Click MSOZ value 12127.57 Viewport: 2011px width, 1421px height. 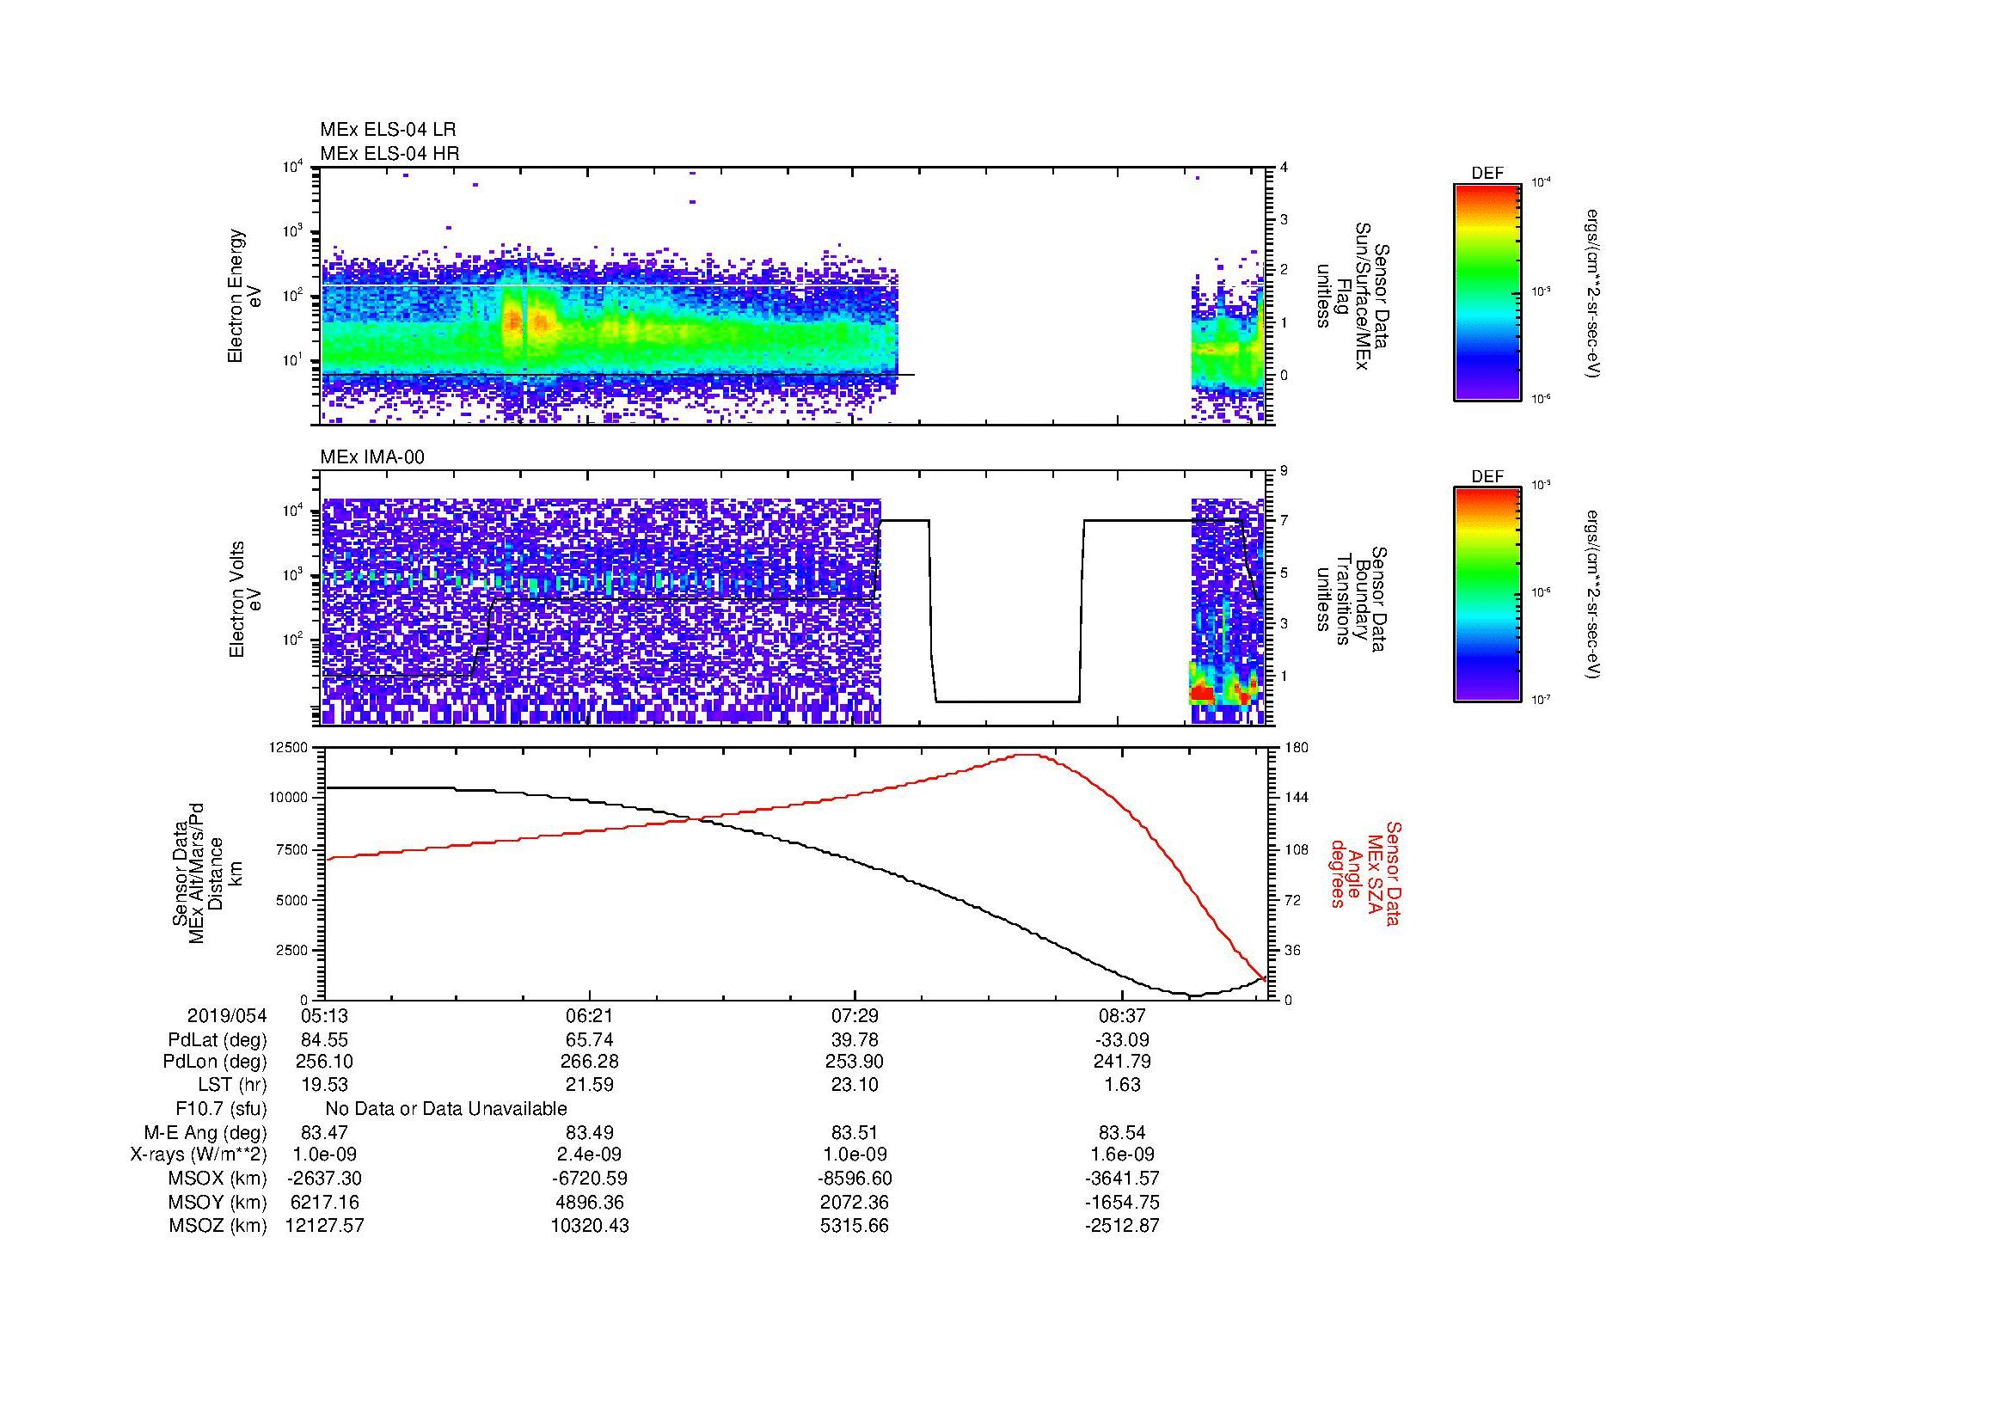point(325,1226)
